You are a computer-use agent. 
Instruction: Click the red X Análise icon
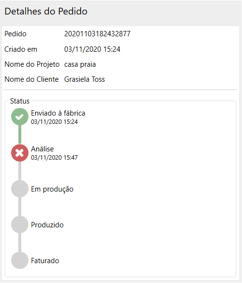[x=20, y=153]
